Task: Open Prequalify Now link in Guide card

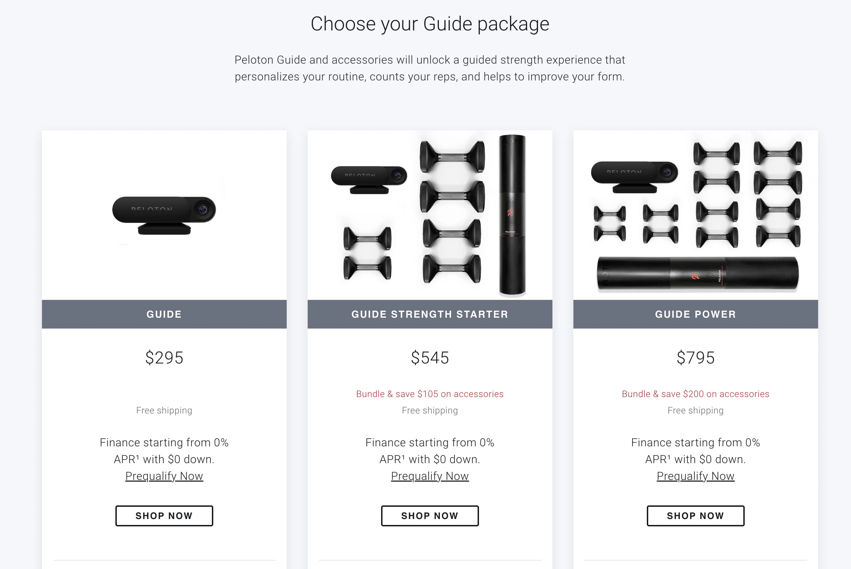Action: coord(164,476)
